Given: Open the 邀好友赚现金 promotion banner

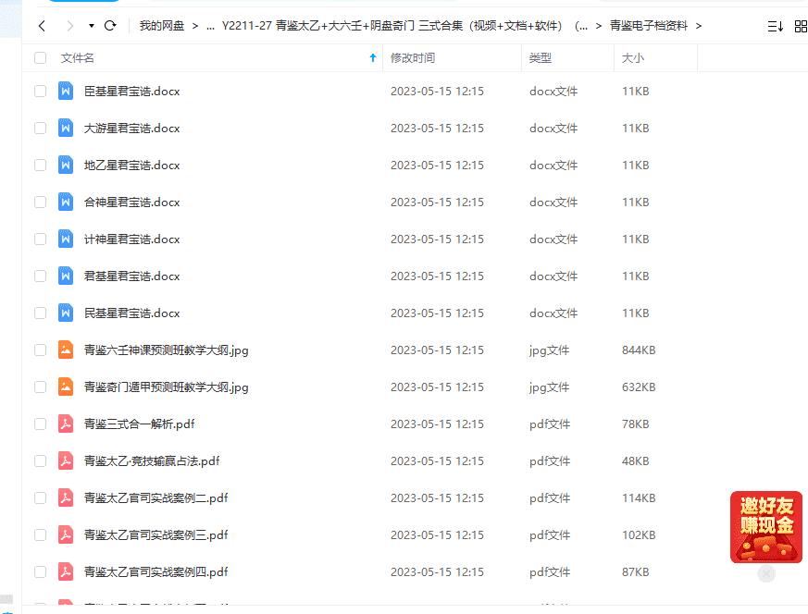Looking at the screenshot, I should click(x=766, y=527).
